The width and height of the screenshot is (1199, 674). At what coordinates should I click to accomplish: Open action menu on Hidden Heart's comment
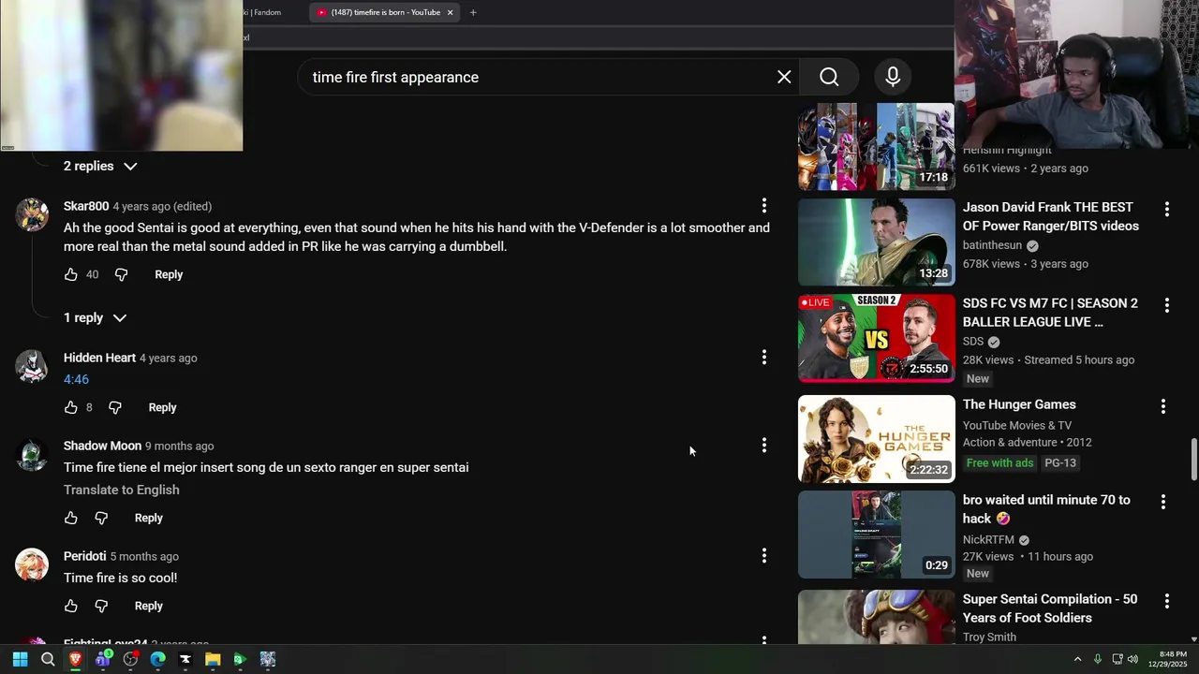[764, 358]
